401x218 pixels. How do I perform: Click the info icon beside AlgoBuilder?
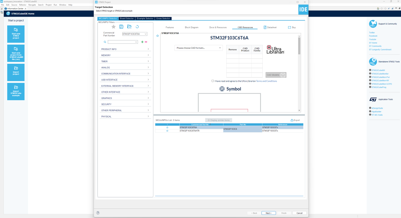(x=370, y=111)
